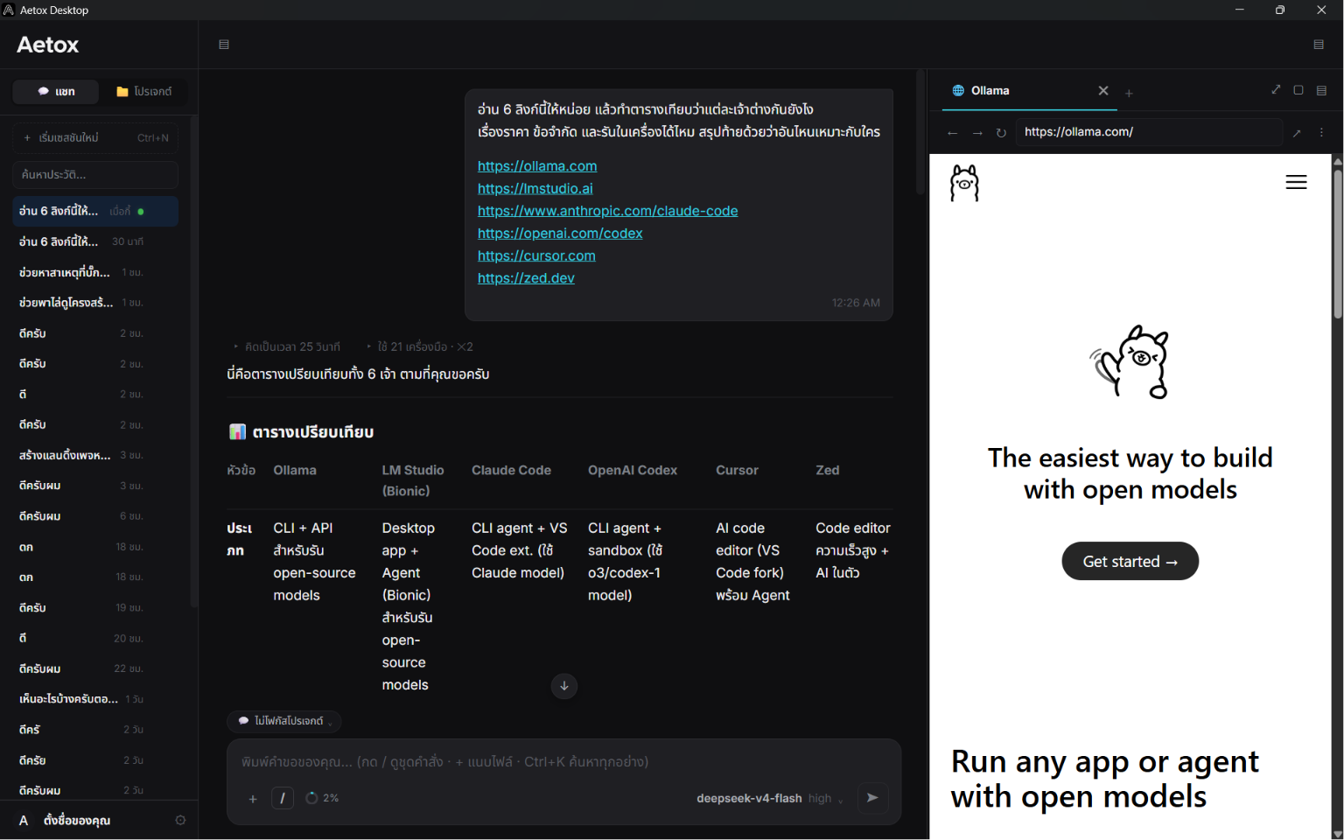Toggle the left sidebar panel icon
The height and width of the screenshot is (840, 1344).
(224, 45)
